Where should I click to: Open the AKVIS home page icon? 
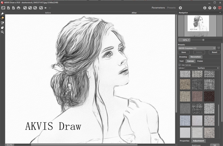coord(3,8)
